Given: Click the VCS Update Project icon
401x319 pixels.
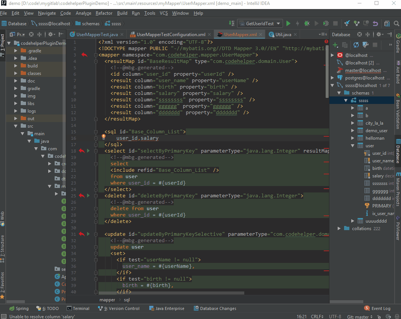Looking at the screenshot, I should click(x=347, y=23).
